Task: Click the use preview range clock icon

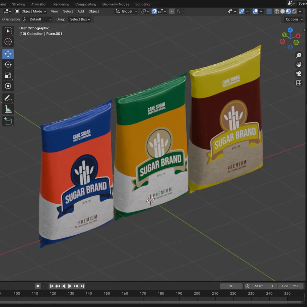Action: (x=247, y=286)
